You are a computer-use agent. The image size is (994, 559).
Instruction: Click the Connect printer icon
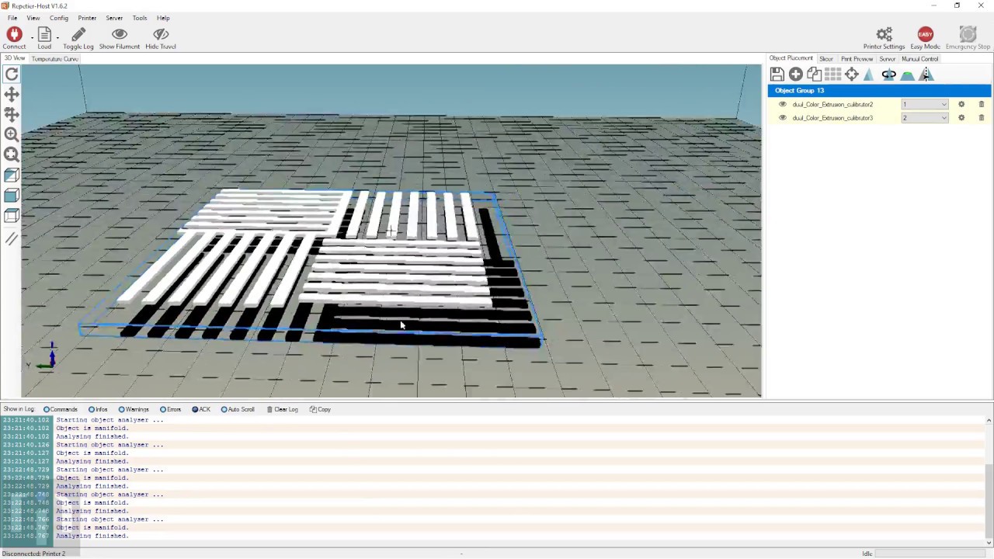tap(14, 34)
